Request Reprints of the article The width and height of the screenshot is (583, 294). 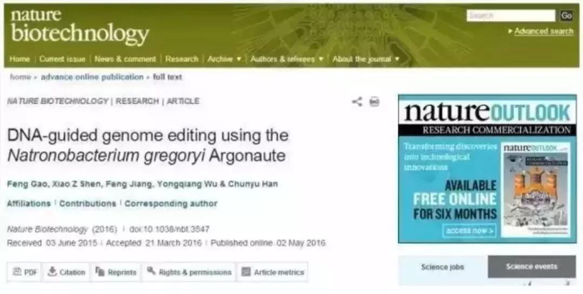pos(116,272)
